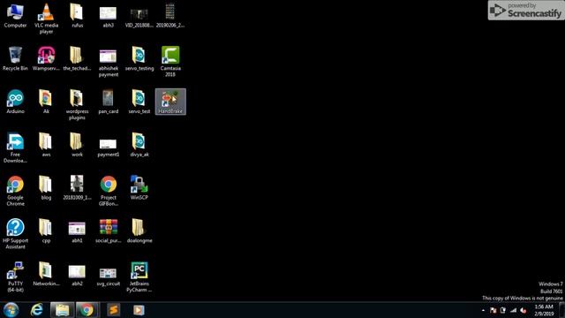Select the servo_testing Arduino folder
The height and width of the screenshot is (318, 565).
pyautogui.click(x=139, y=58)
